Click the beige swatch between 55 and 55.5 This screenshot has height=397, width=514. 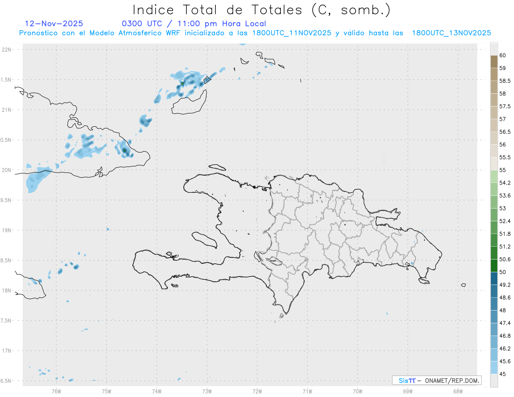[x=494, y=164]
